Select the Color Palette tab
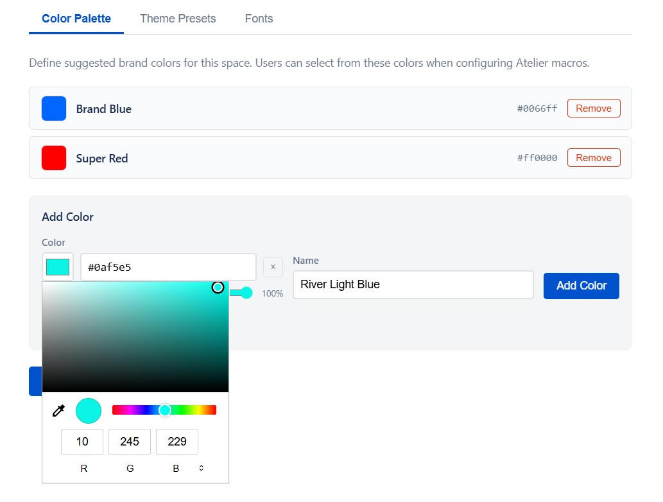 (76, 19)
